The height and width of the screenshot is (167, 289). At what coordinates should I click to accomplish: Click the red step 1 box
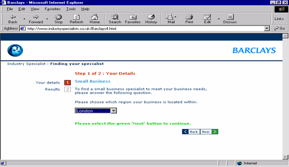tap(67, 83)
